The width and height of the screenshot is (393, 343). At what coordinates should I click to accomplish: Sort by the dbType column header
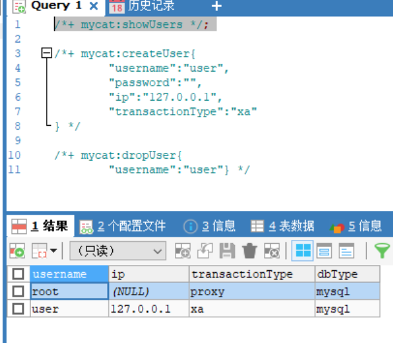point(348,274)
